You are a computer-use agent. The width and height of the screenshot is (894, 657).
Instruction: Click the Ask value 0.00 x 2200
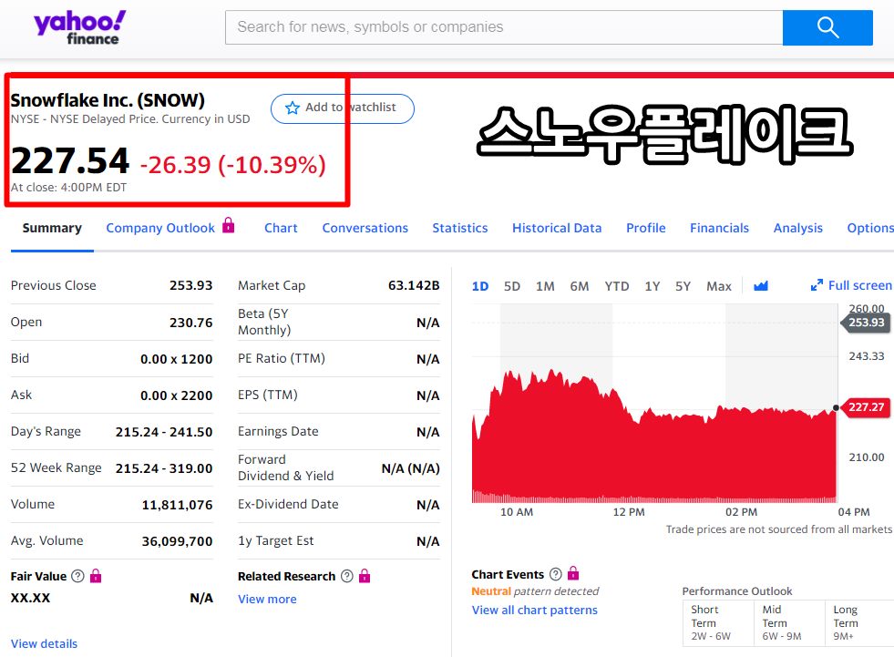[x=177, y=395]
